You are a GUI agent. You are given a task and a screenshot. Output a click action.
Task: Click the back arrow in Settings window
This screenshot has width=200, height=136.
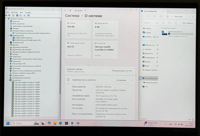pos(65,10)
